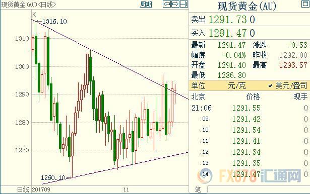Click the 1260.10 low price marker
Image resolution: width=310 pixels, height=194 pixels.
[x=53, y=177]
